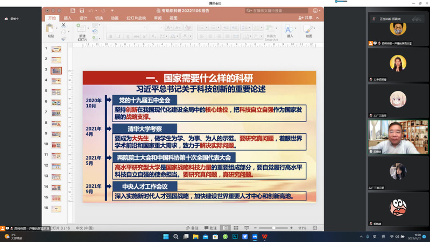Click the Cut scissors icon

click(64, 25)
